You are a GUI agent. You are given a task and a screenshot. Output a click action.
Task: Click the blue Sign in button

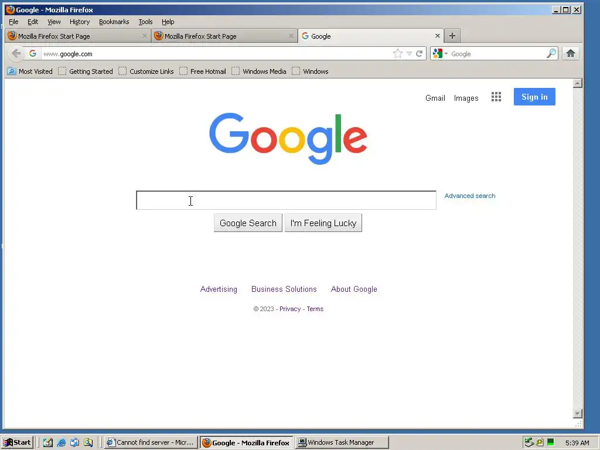click(x=534, y=97)
